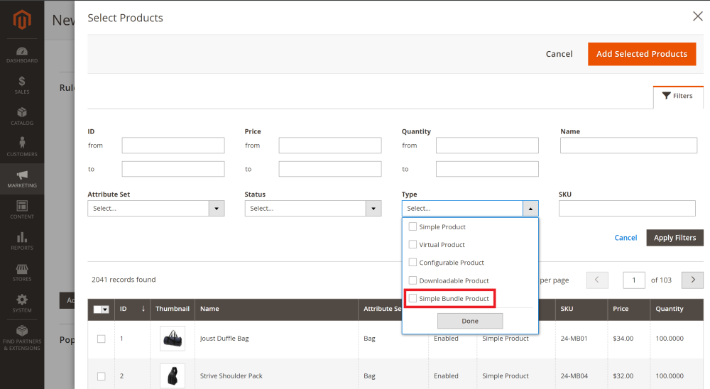The height and width of the screenshot is (389, 710).
Task: Click the Price to input field
Action: pos(330,169)
